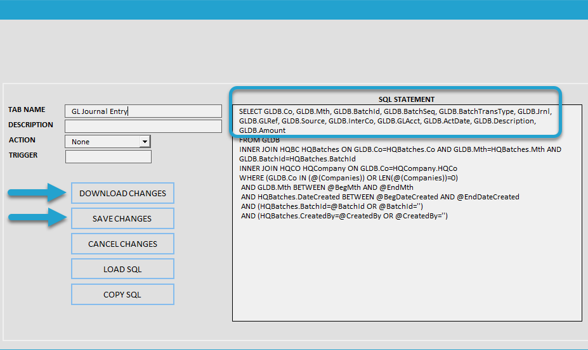Click the FROM GLDB line in SQL
Viewport: 588px width, 350px height.
point(259,140)
